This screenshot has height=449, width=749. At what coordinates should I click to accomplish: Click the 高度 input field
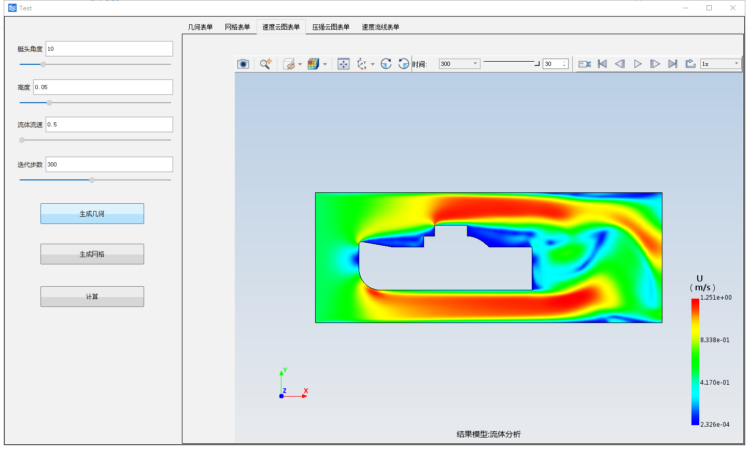pyautogui.click(x=103, y=87)
